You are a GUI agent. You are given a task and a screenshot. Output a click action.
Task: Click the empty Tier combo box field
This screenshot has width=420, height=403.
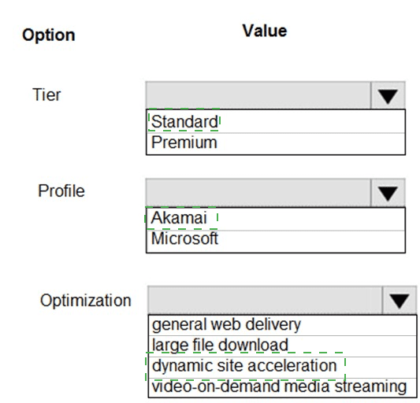tap(258, 95)
